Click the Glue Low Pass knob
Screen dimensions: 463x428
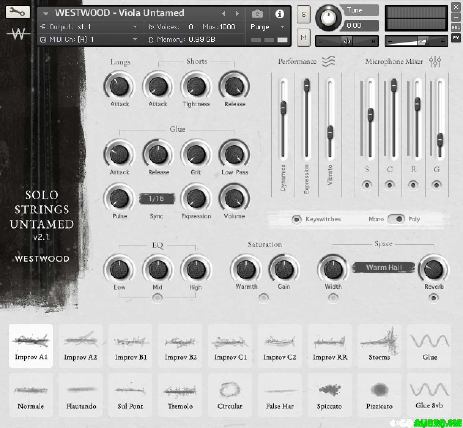tap(234, 155)
